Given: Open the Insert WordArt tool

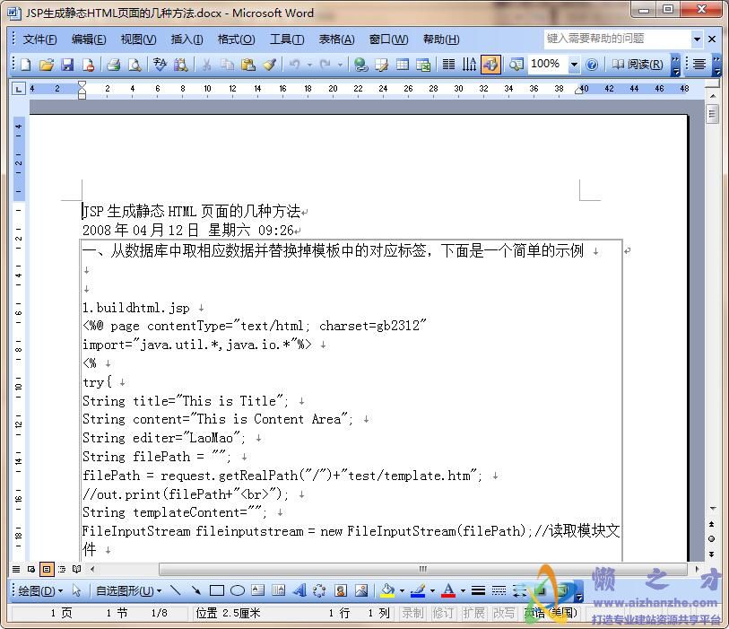Looking at the screenshot, I should pos(299,590).
